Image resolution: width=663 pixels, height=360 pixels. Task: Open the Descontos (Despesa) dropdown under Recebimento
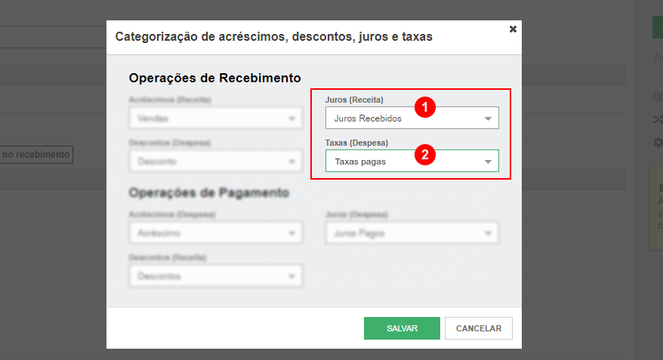click(x=216, y=161)
